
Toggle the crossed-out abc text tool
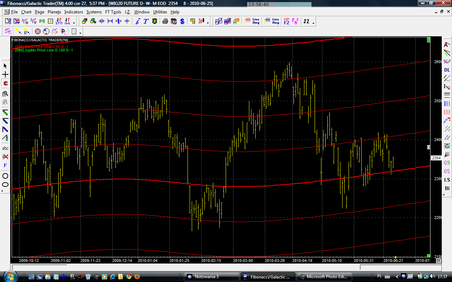pos(5,157)
